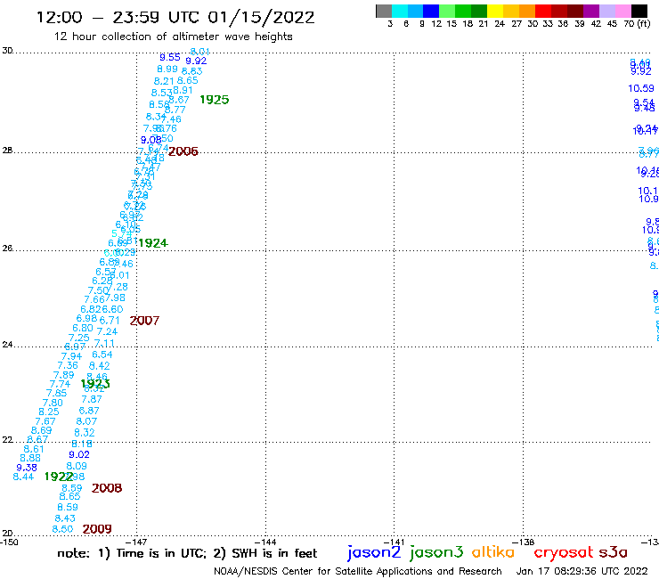
Task: Select the yellow swatch in the wave height scale
Action: pos(495,11)
